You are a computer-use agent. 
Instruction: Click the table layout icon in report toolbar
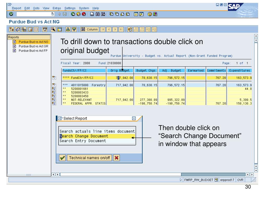pos(30,29)
